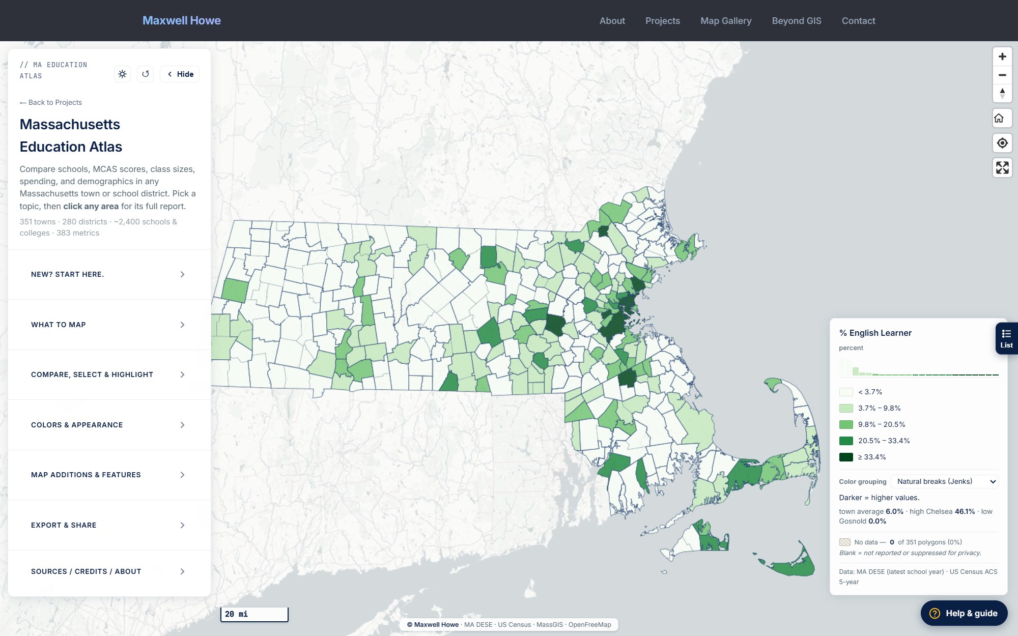Click the legend histogram chart
The image size is (1018, 636).
[x=919, y=367]
